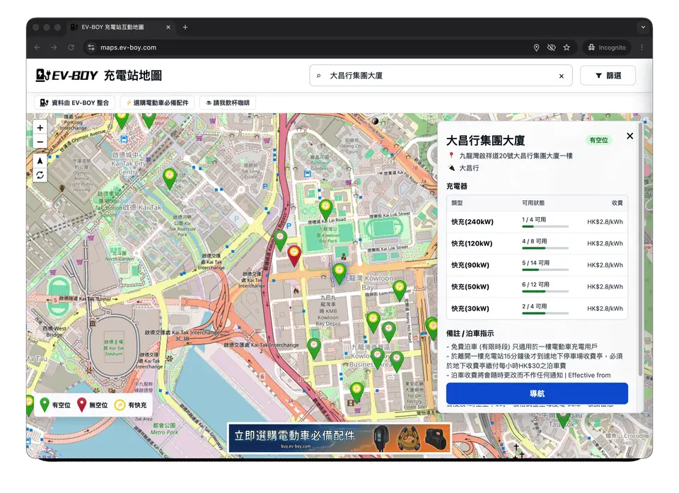
Task: Click the address bar URL maps.ev-boy.com
Action: pos(128,47)
